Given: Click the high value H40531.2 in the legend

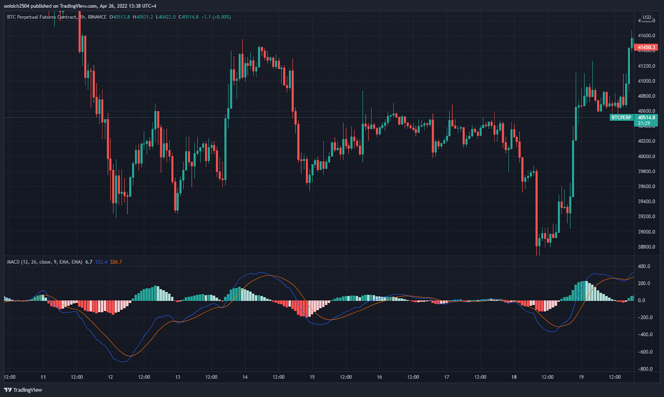Looking at the screenshot, I should pyautogui.click(x=143, y=17).
